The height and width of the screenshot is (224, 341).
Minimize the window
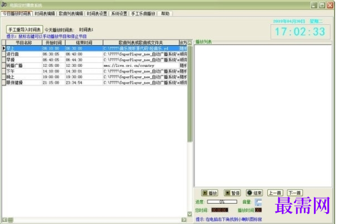(314, 5)
